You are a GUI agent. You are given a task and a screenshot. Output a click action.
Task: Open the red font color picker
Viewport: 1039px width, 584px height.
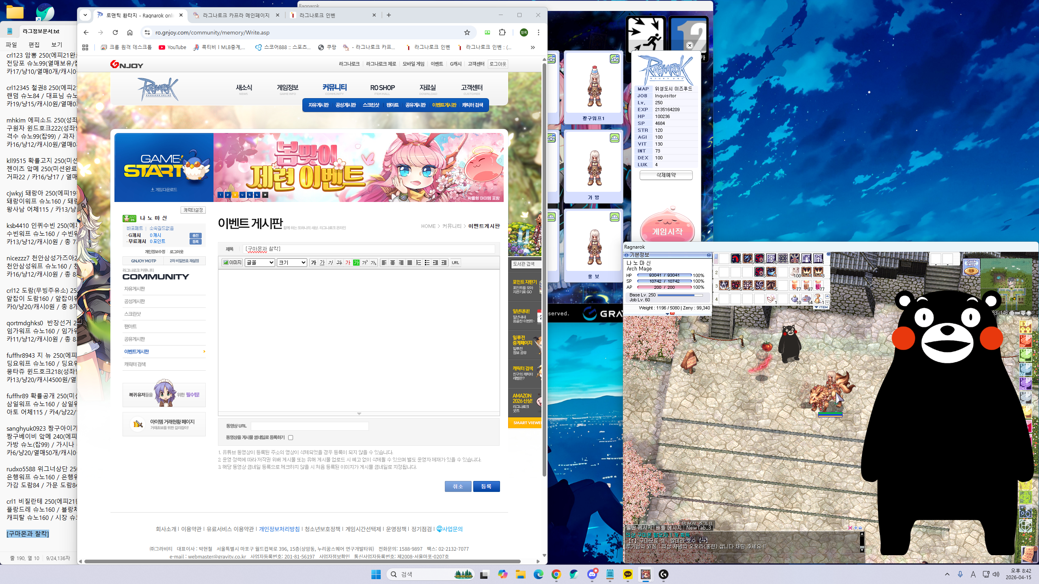(x=347, y=262)
